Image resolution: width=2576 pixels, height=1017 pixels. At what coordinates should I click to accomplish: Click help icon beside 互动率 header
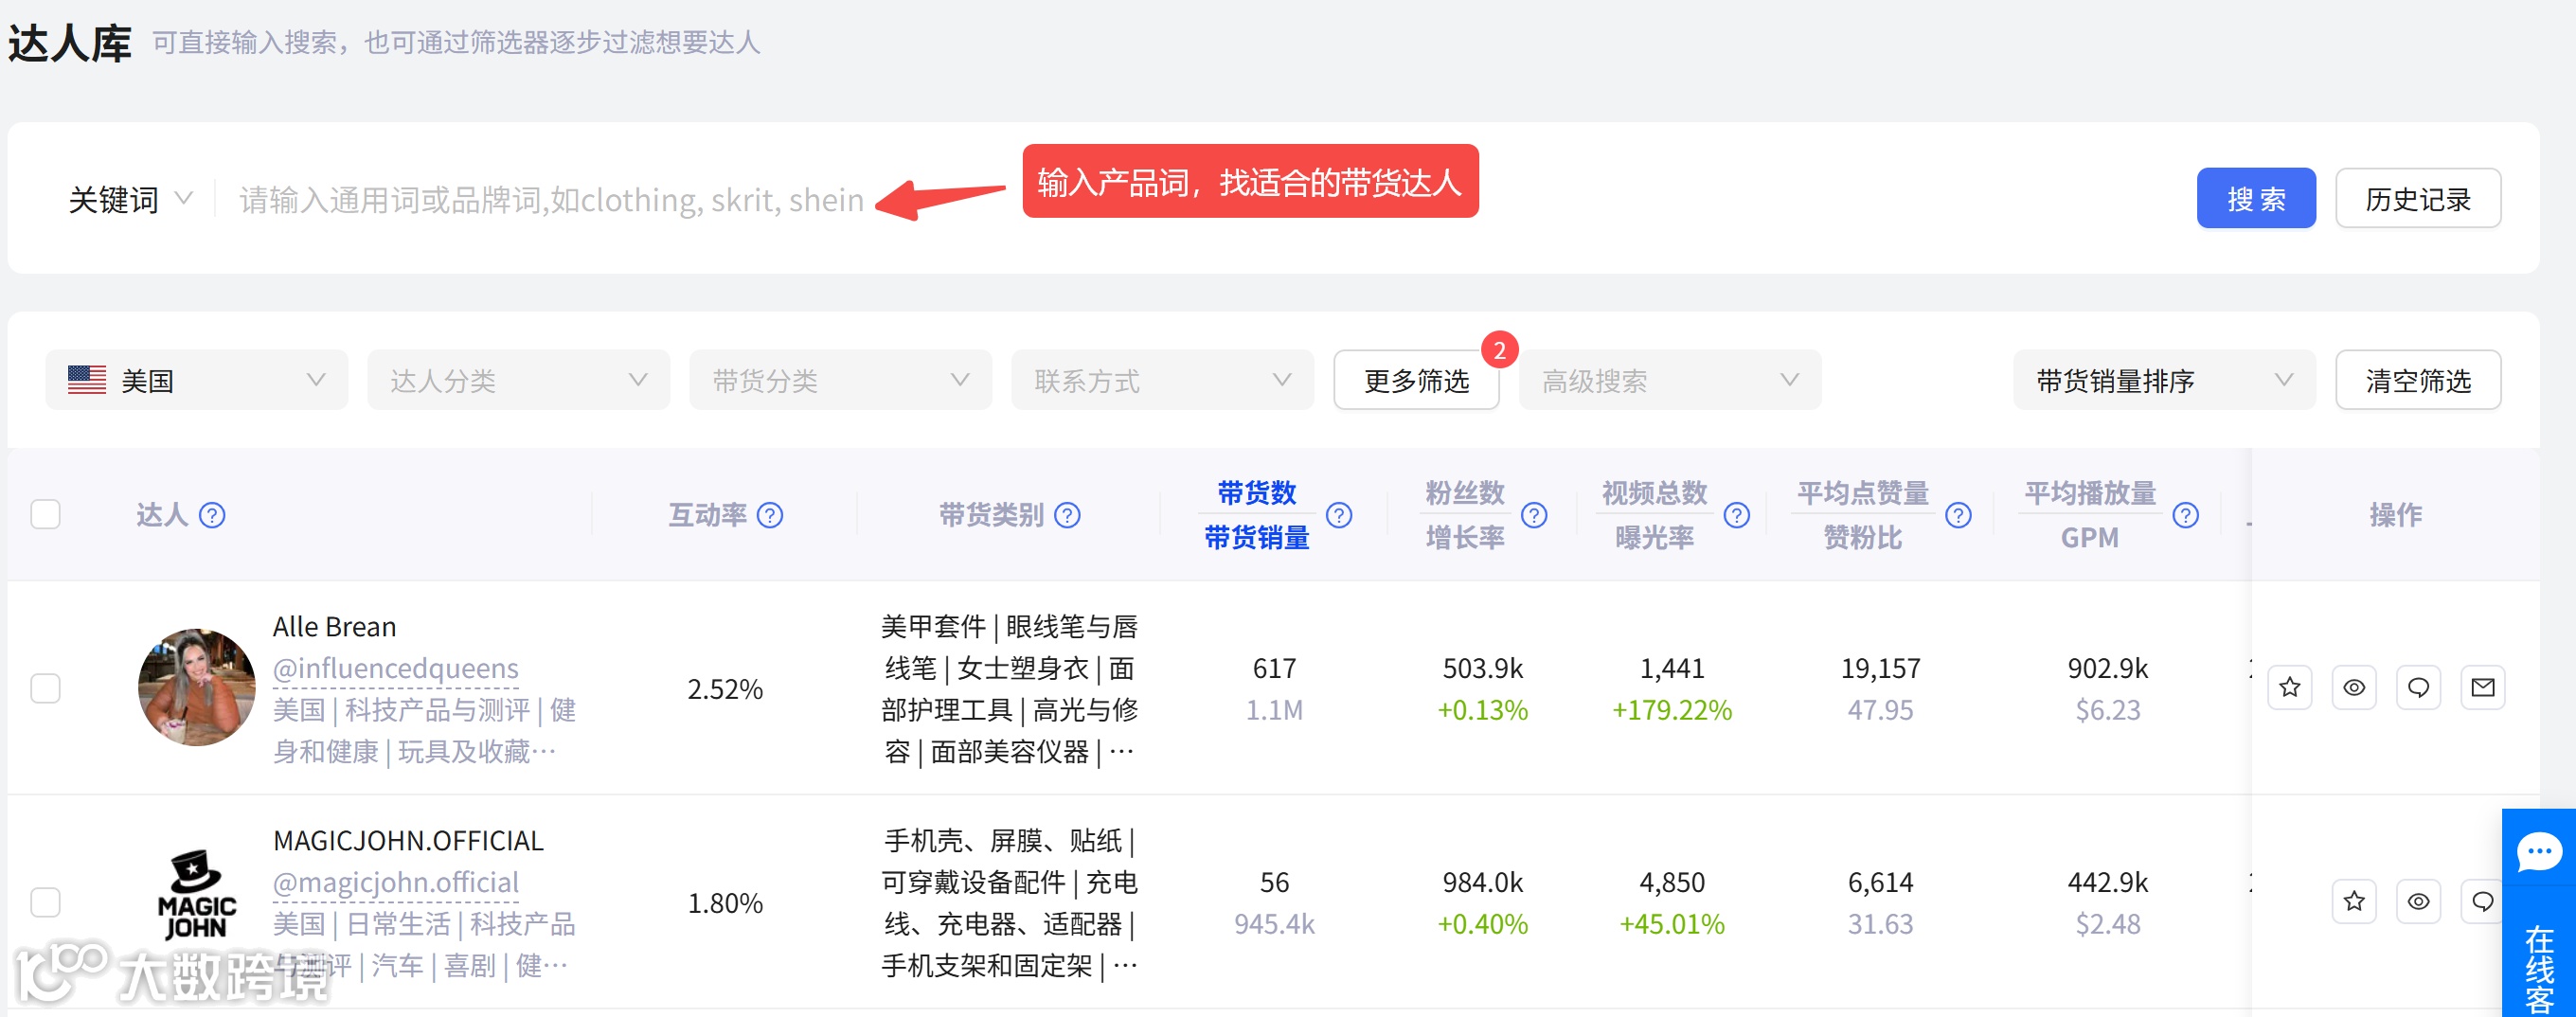click(770, 515)
